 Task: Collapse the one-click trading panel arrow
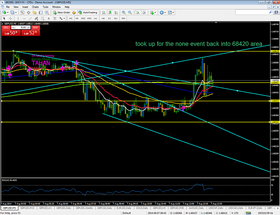point(3,24)
